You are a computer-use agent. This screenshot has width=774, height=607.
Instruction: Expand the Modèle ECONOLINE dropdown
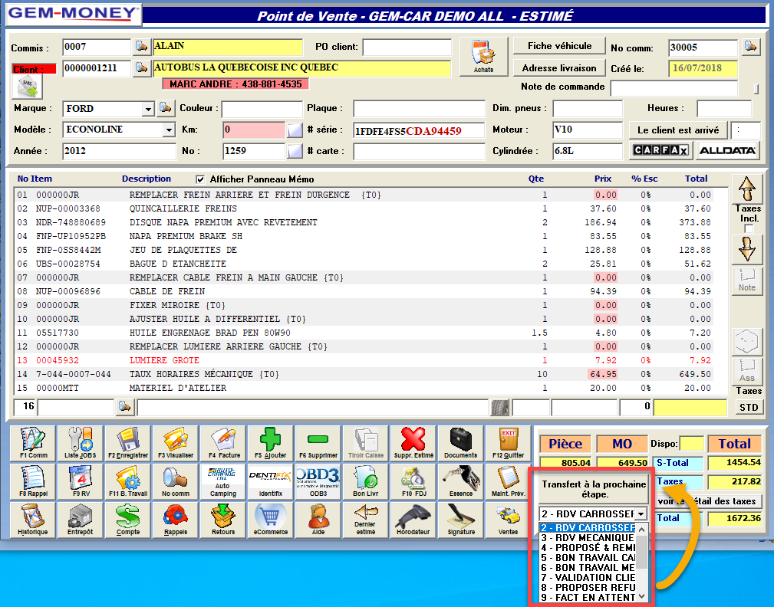169,130
